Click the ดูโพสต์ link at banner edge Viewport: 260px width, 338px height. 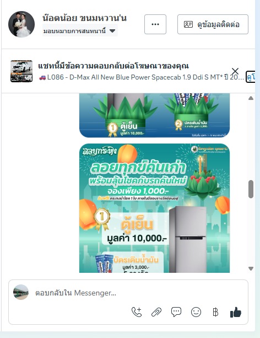(251, 77)
